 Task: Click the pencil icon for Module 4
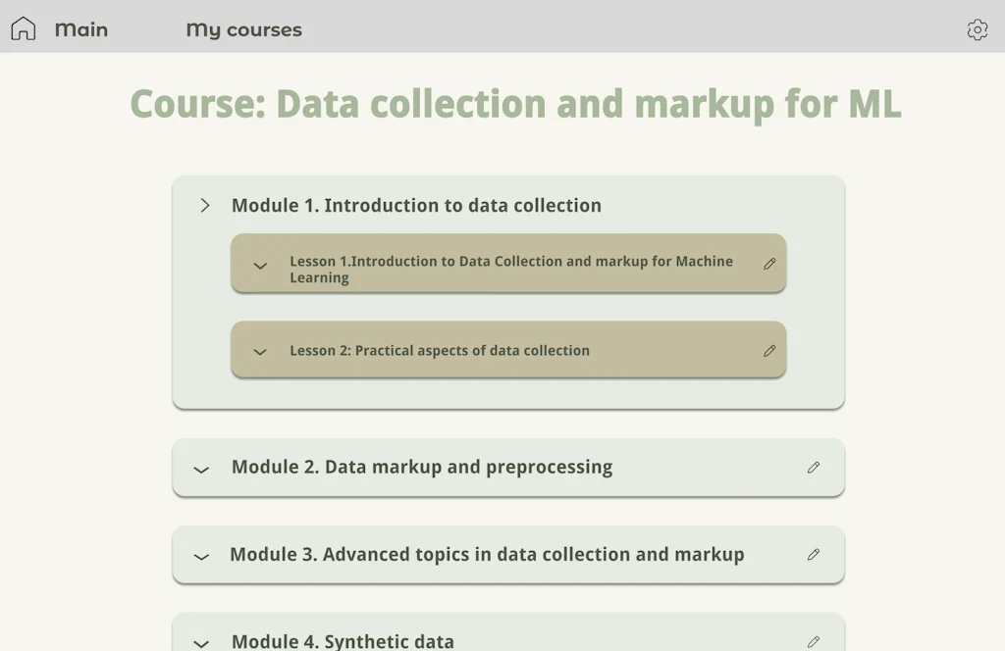pos(814,642)
